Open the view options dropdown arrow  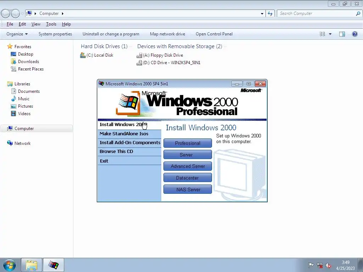330,34
